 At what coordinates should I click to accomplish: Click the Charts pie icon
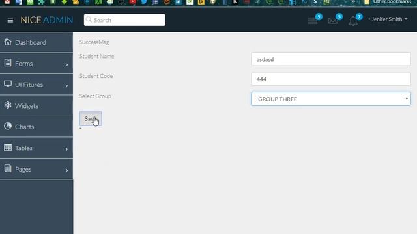point(8,126)
